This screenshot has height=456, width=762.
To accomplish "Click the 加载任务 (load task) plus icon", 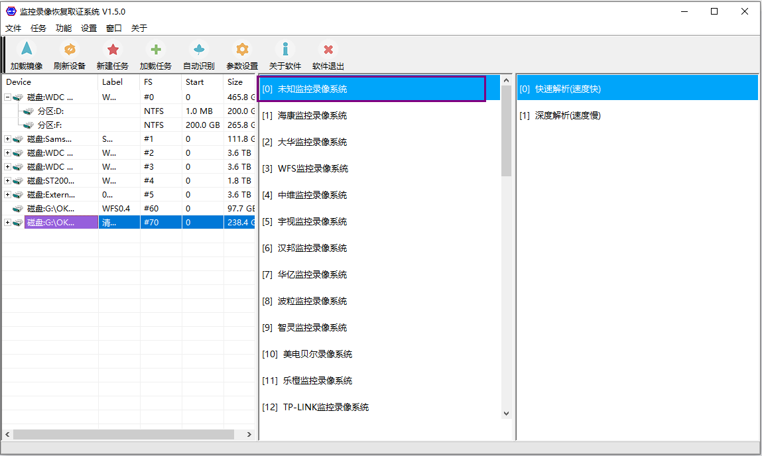I will pos(155,50).
